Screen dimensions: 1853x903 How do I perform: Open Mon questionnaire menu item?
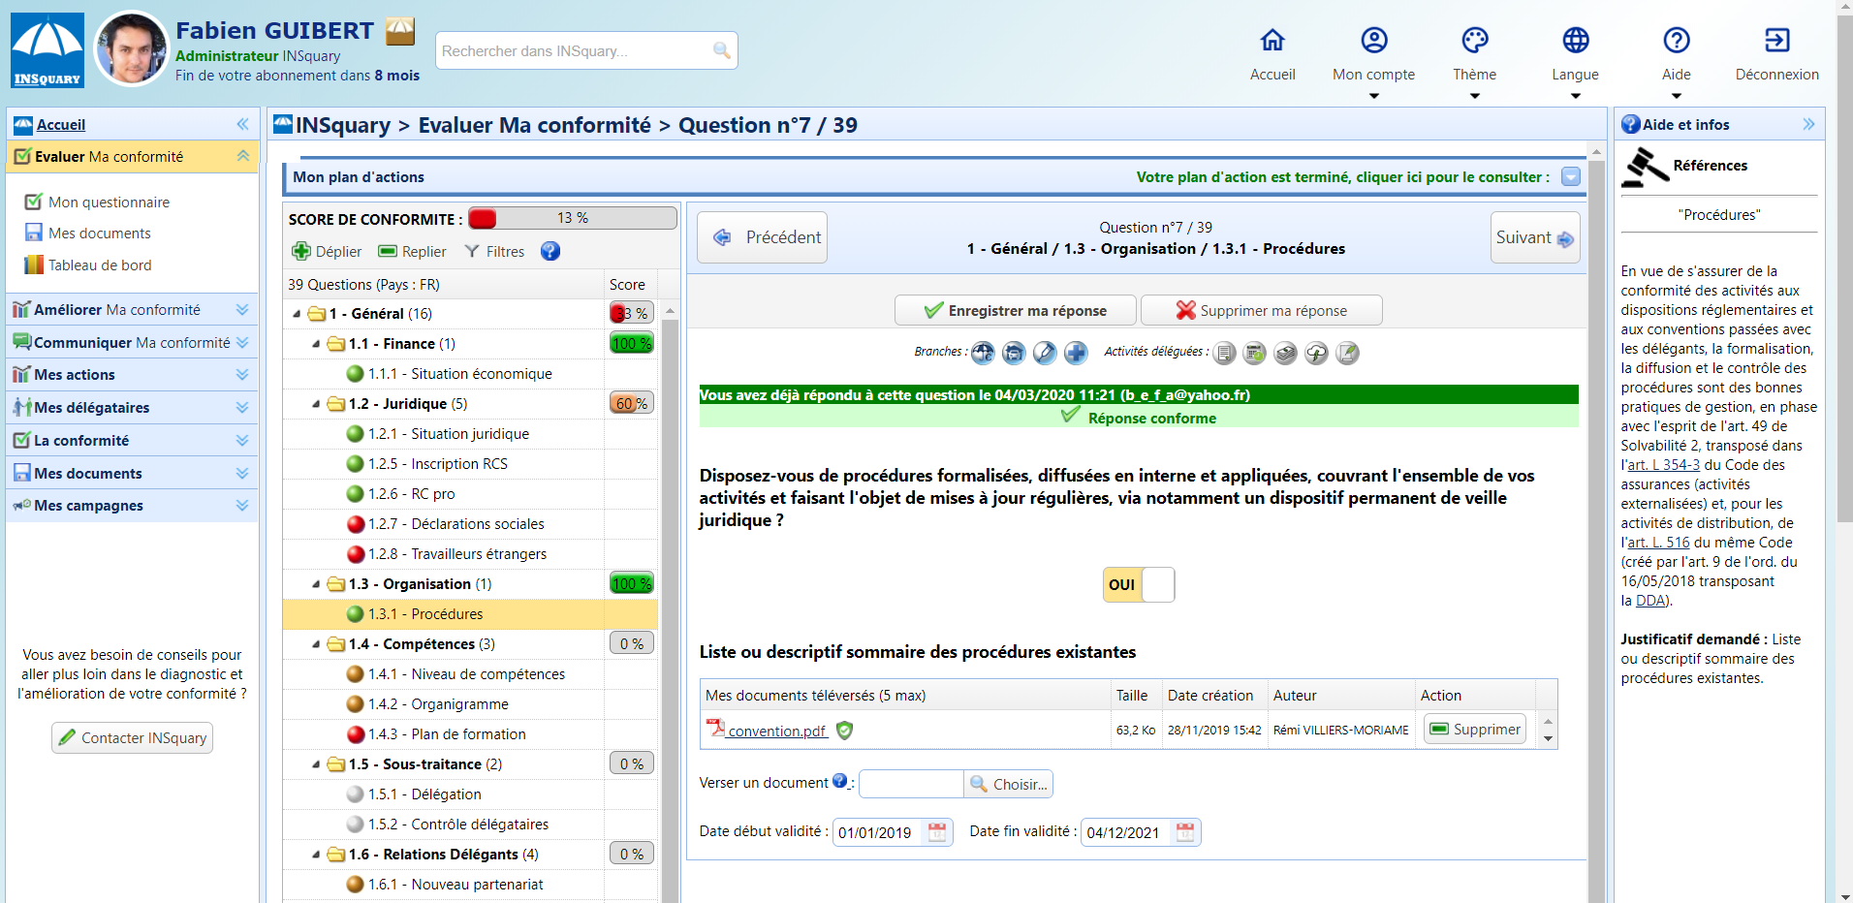pyautogui.click(x=109, y=202)
